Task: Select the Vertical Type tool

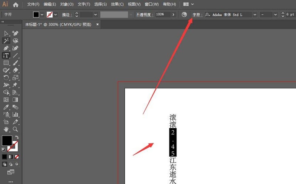Action: click(6, 55)
